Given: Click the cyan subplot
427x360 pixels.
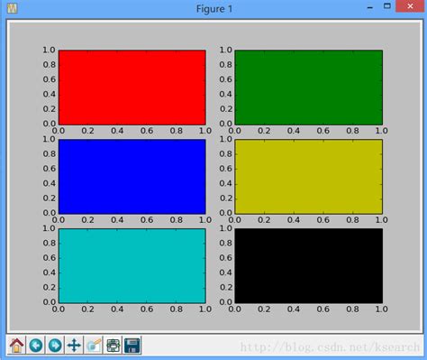Looking at the screenshot, I should pyautogui.click(x=132, y=266).
